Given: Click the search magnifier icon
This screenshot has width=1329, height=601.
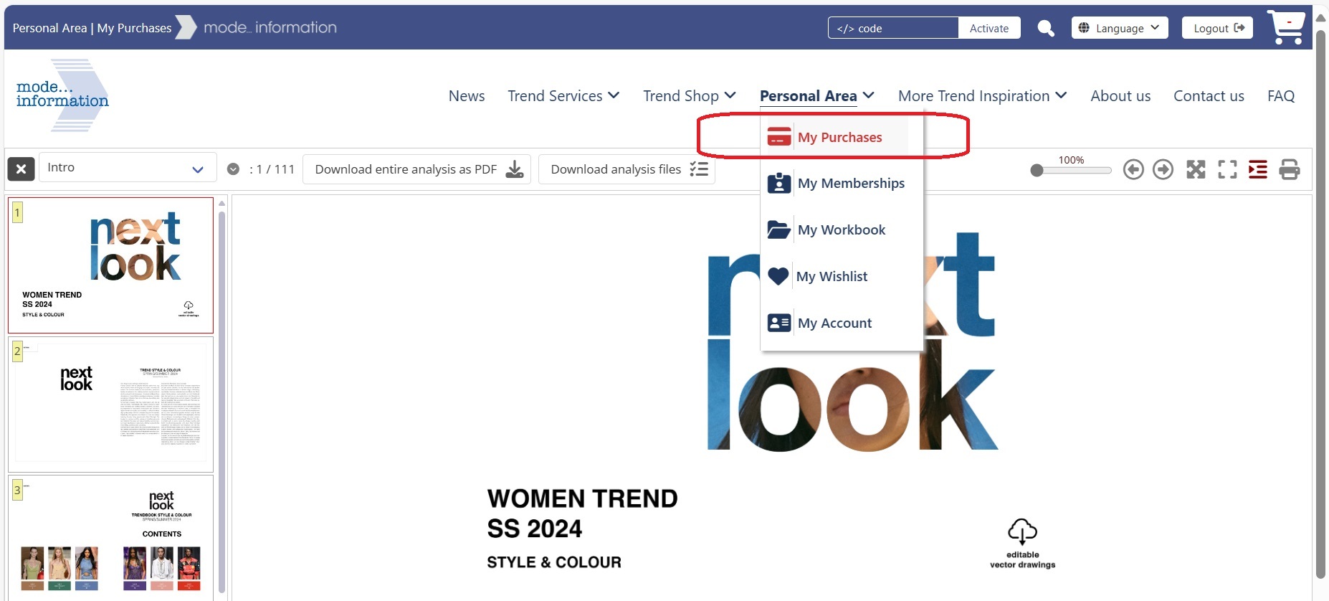Looking at the screenshot, I should pos(1046,28).
